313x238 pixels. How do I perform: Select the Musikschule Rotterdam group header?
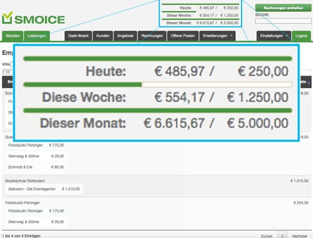25,181
